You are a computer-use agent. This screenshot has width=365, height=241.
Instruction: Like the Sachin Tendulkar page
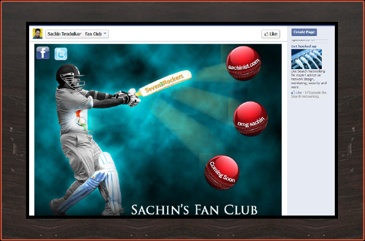click(x=271, y=34)
